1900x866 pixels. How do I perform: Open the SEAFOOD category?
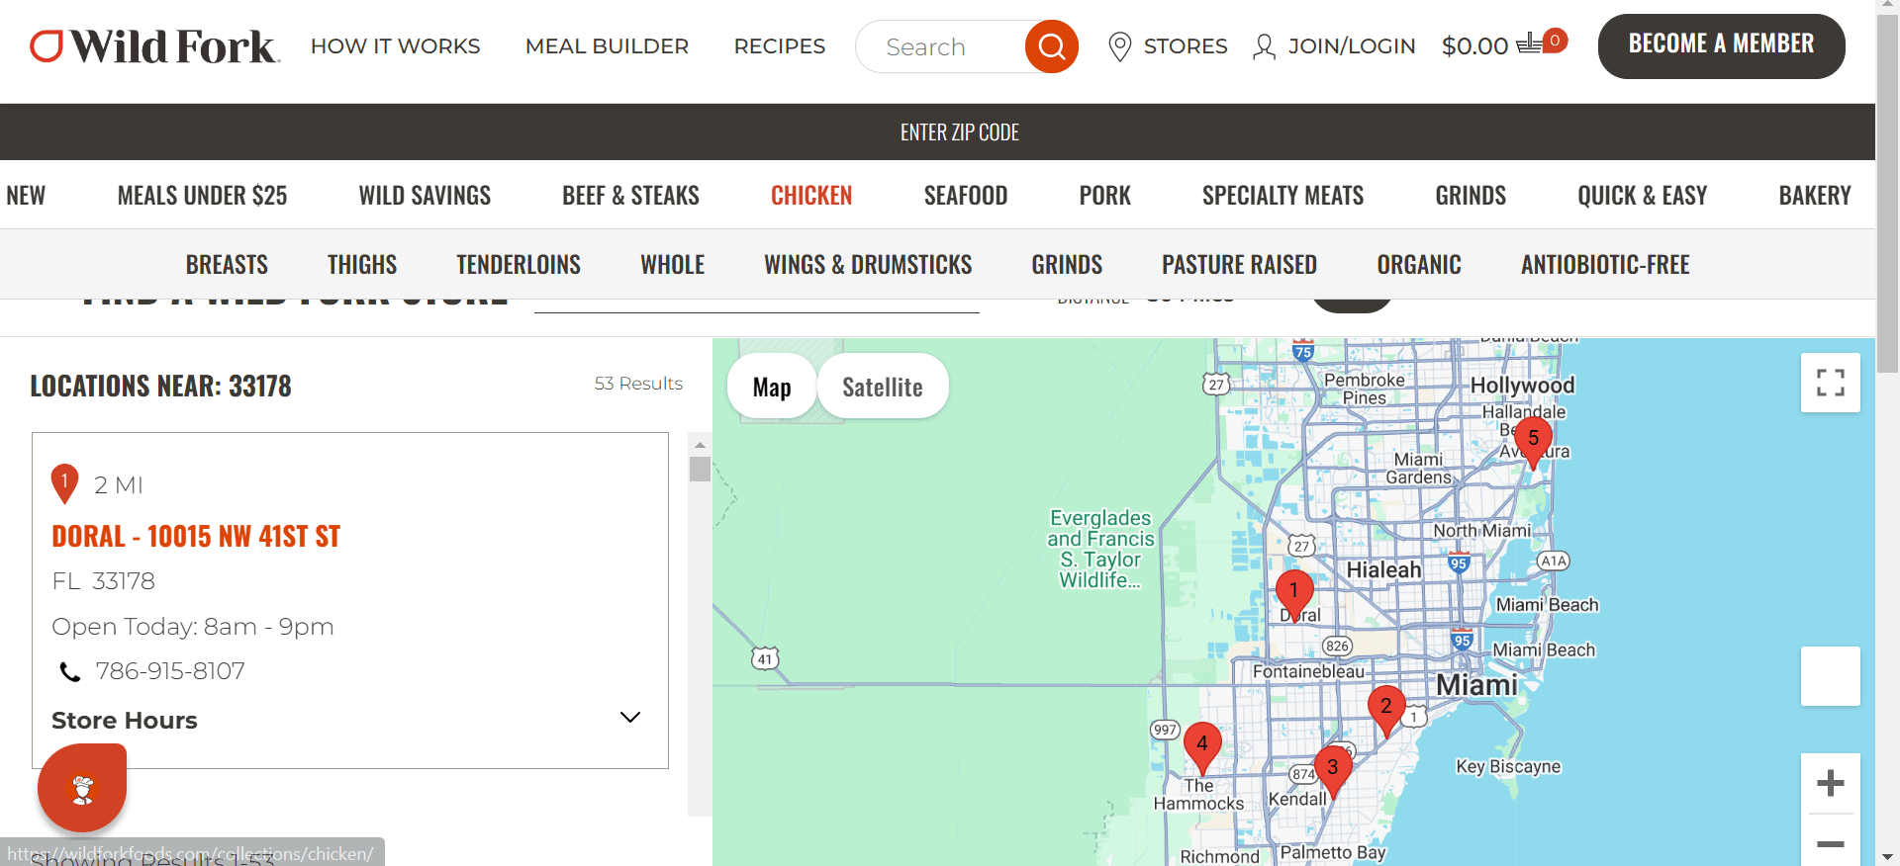click(x=965, y=196)
